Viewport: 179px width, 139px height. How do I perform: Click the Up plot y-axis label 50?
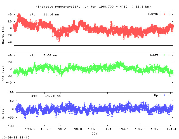pos(12,101)
